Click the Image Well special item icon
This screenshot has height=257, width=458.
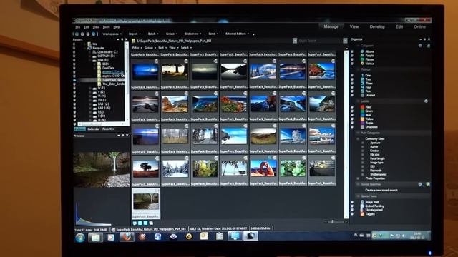coord(362,202)
